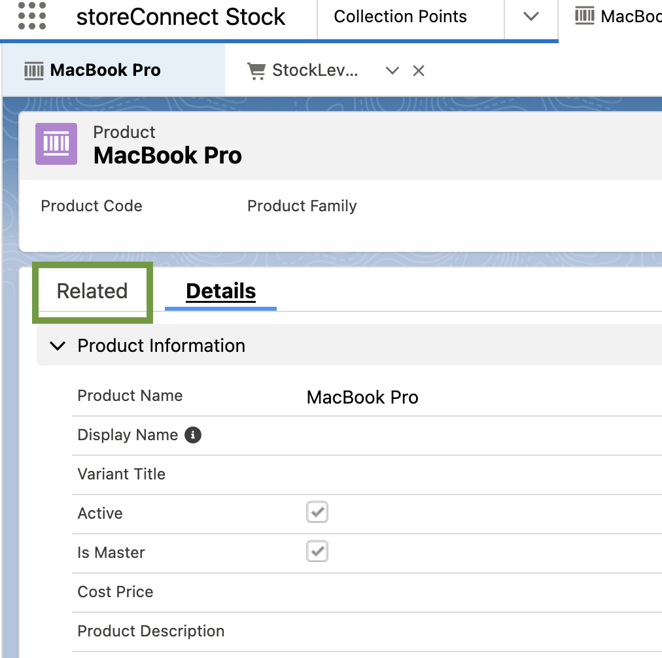Click the shopping cart icon on StockLev tab
This screenshot has width=662, height=658.
(256, 71)
